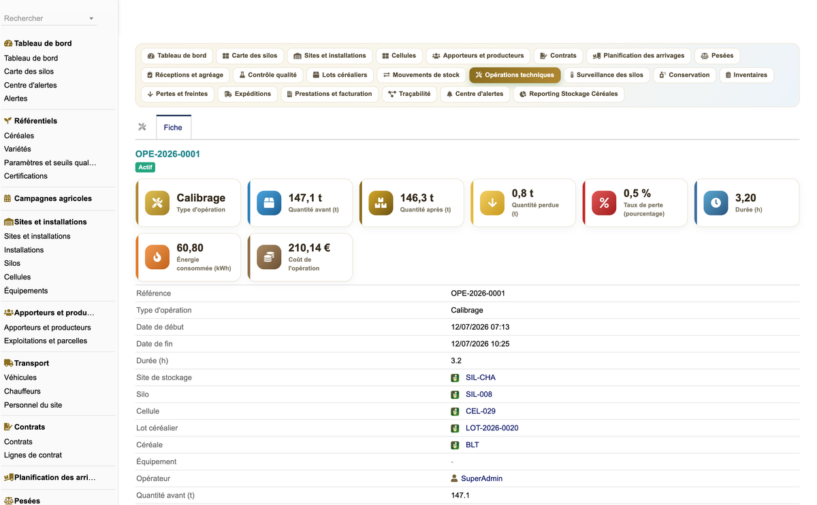Open Carte des silos in sidebar
The image size is (817, 505).
[29, 72]
